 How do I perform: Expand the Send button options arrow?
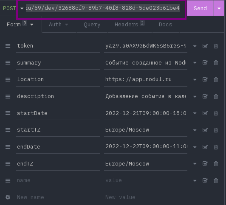(x=219, y=8)
